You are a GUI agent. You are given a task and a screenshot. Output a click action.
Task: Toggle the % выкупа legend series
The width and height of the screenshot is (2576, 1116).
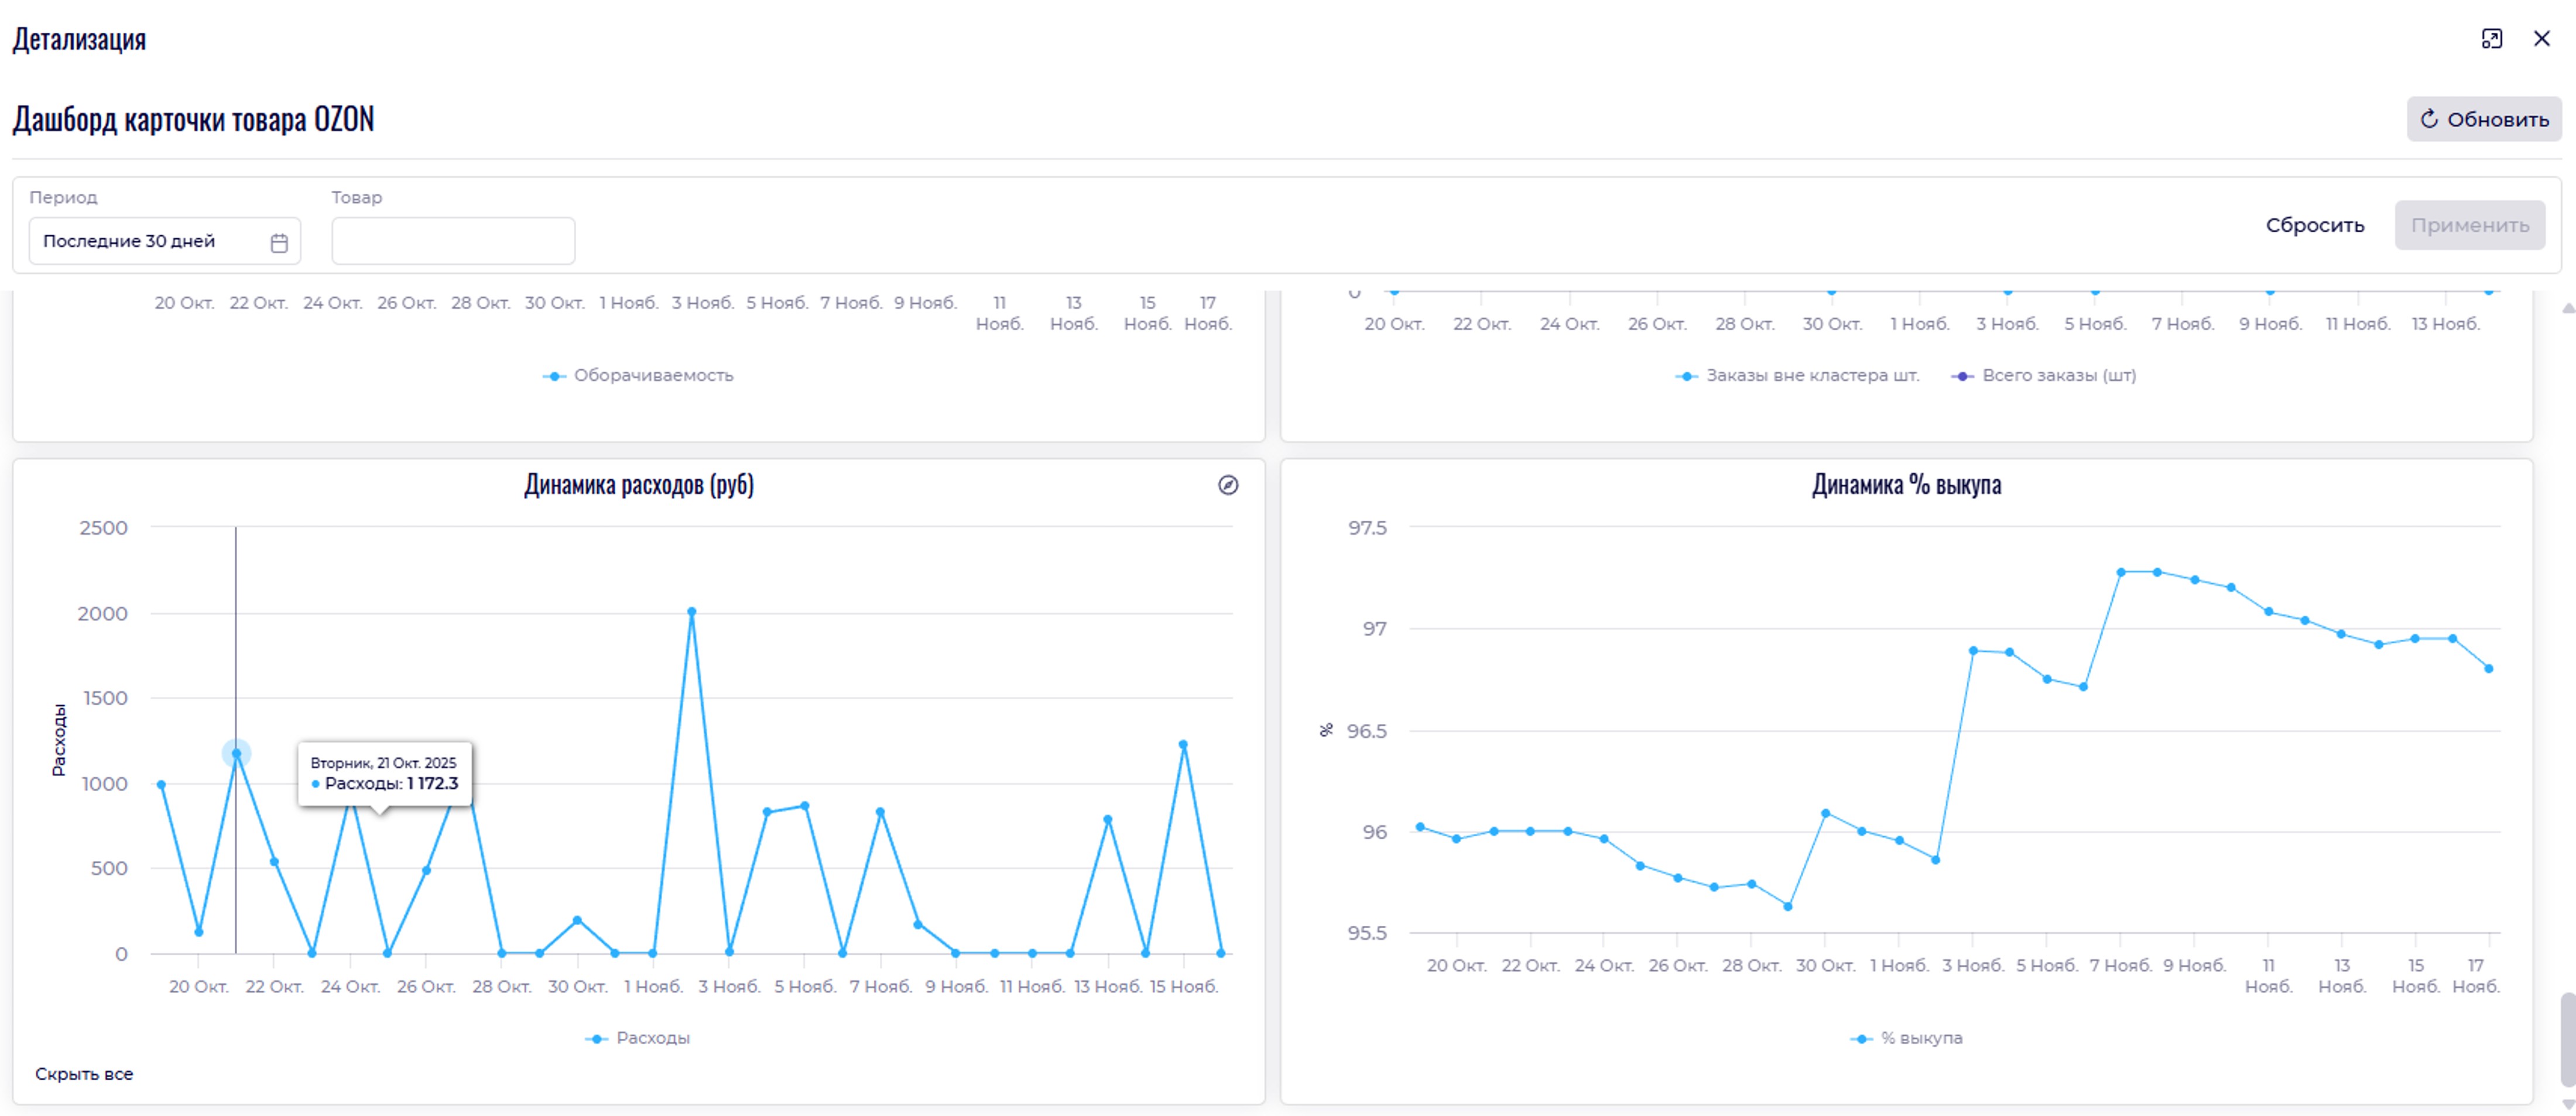(x=1907, y=1038)
